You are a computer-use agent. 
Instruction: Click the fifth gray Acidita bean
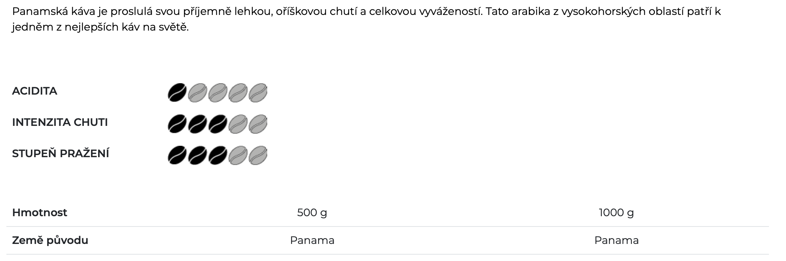[x=258, y=92]
